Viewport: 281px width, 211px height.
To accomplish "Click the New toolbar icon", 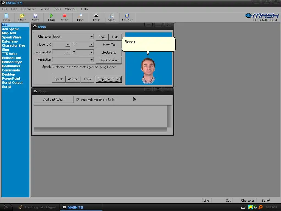I will point(7,17).
